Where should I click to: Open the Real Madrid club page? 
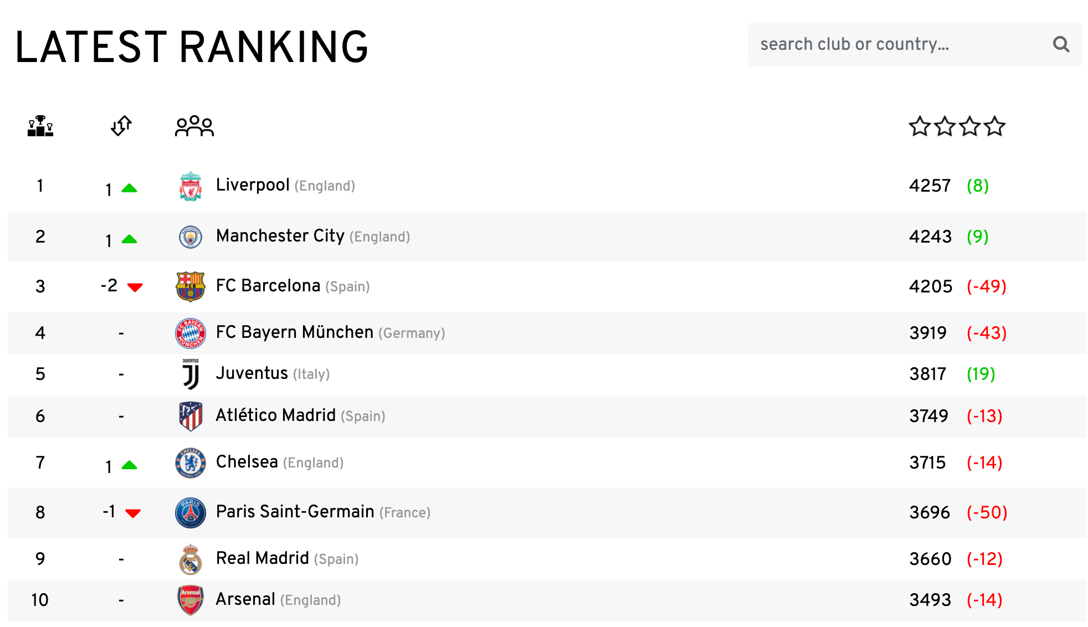coord(261,558)
